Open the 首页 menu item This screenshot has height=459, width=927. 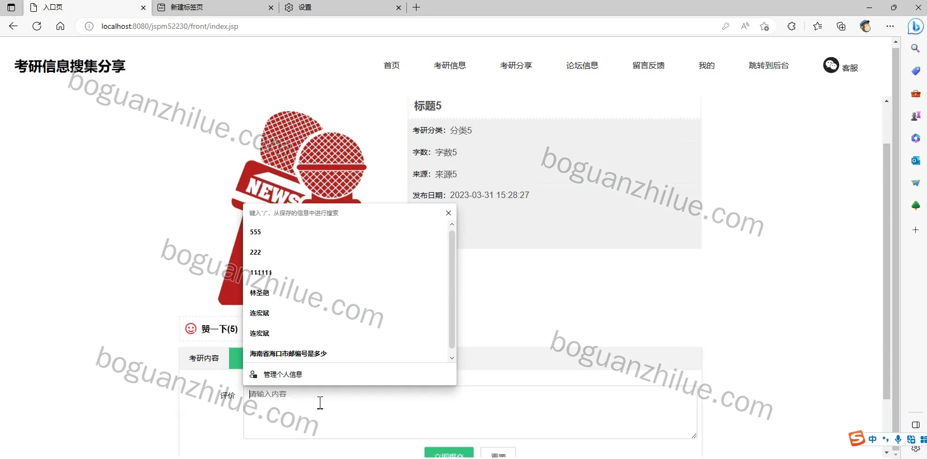coord(391,66)
